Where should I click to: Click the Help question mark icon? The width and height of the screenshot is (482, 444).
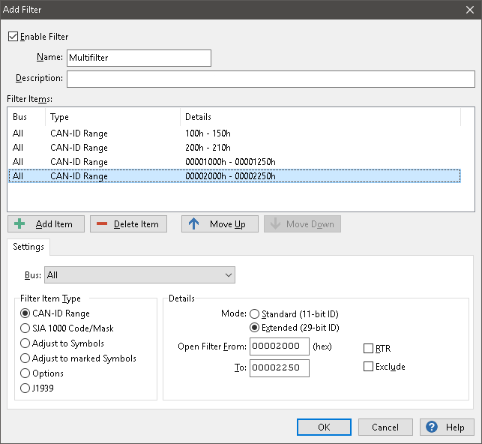point(432,427)
